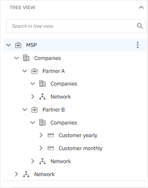Screen dimensions: 148x188
Task: Select Network label under Partner A
Action: [61, 97]
